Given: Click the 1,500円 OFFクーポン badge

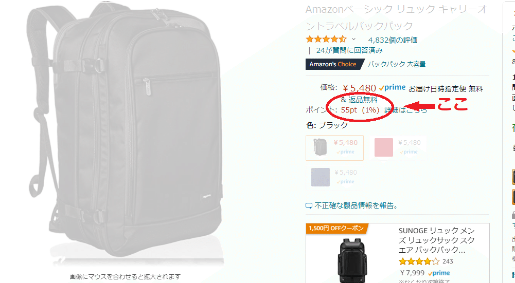Looking at the screenshot, I should (x=335, y=228).
